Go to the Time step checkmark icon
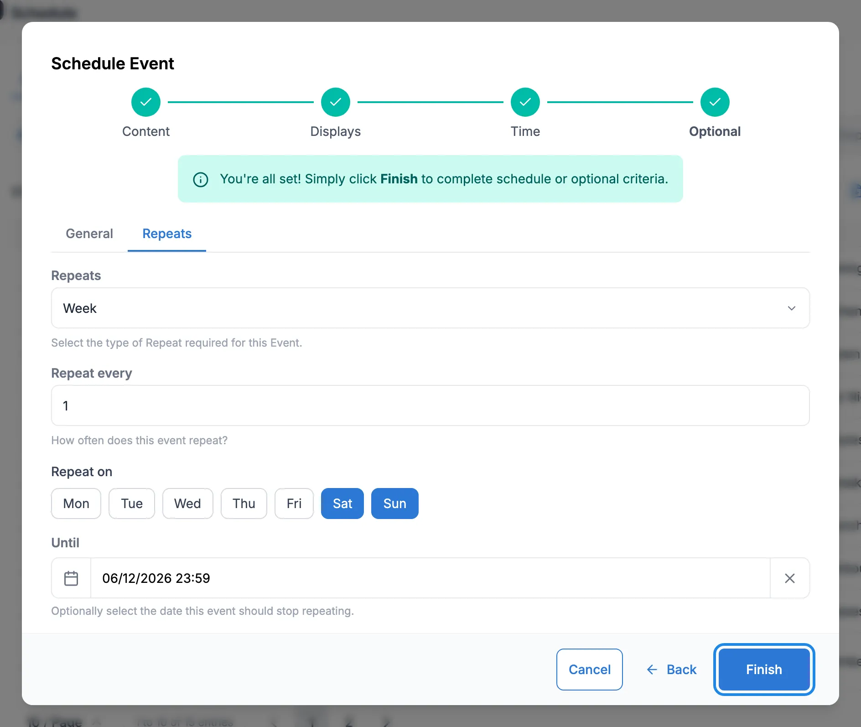This screenshot has width=861, height=727. coord(525,102)
